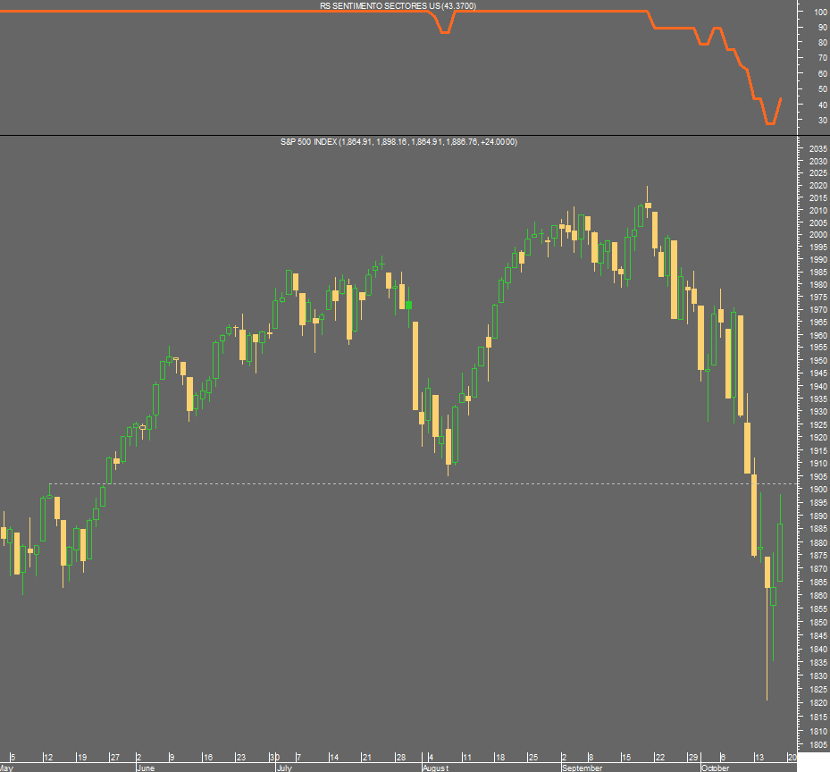The height and width of the screenshot is (772, 830).
Task: Click the 1900 price axis label
Action: pos(817,490)
